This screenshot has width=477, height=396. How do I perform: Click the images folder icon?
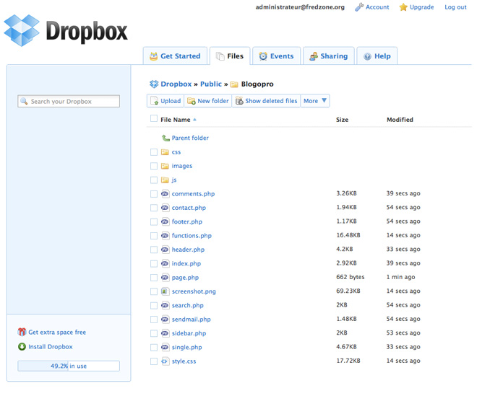coord(165,166)
